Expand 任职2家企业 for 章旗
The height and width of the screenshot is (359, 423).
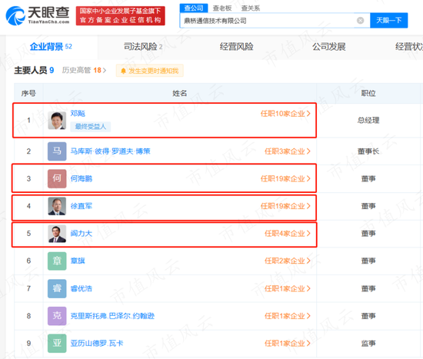coord(288,261)
